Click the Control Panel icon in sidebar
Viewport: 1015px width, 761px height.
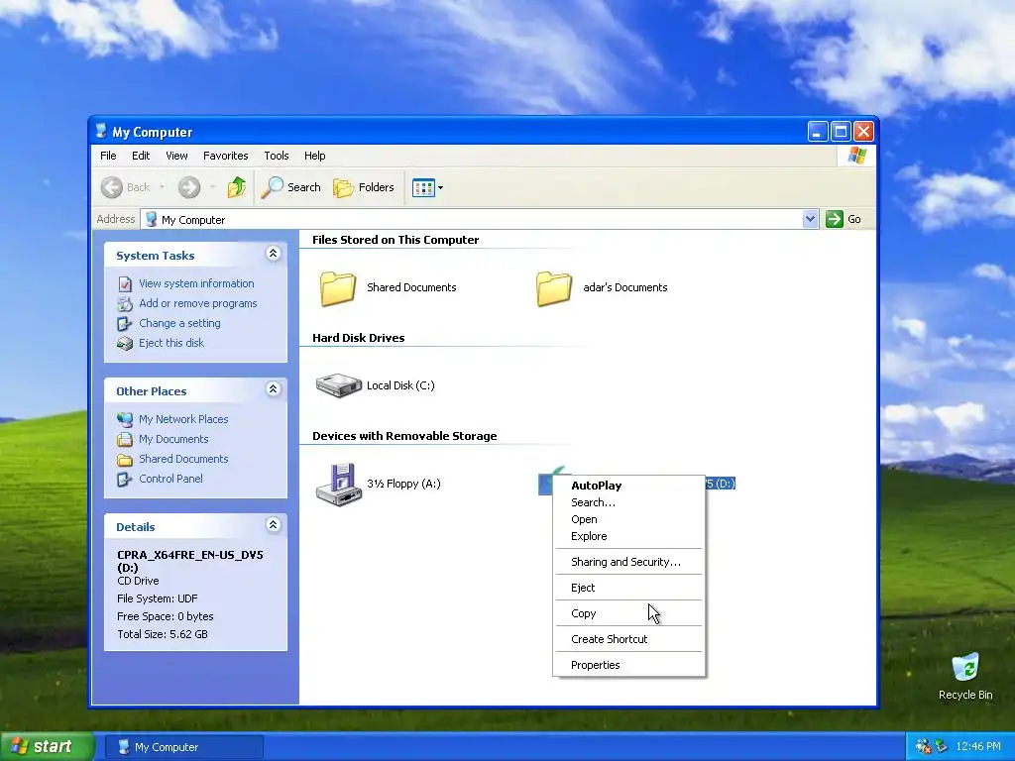tap(125, 480)
